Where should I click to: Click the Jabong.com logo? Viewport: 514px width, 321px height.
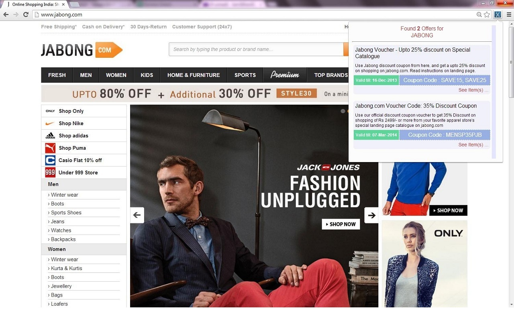82,50
